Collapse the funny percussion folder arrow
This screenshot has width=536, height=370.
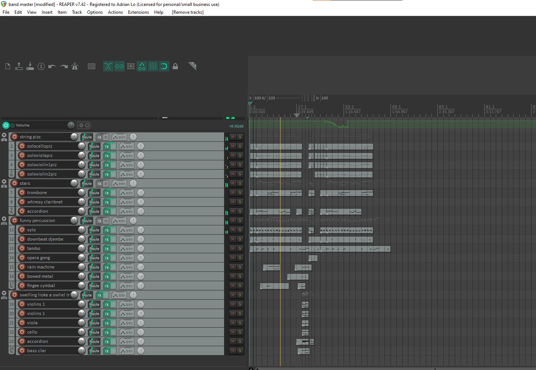pos(4,219)
